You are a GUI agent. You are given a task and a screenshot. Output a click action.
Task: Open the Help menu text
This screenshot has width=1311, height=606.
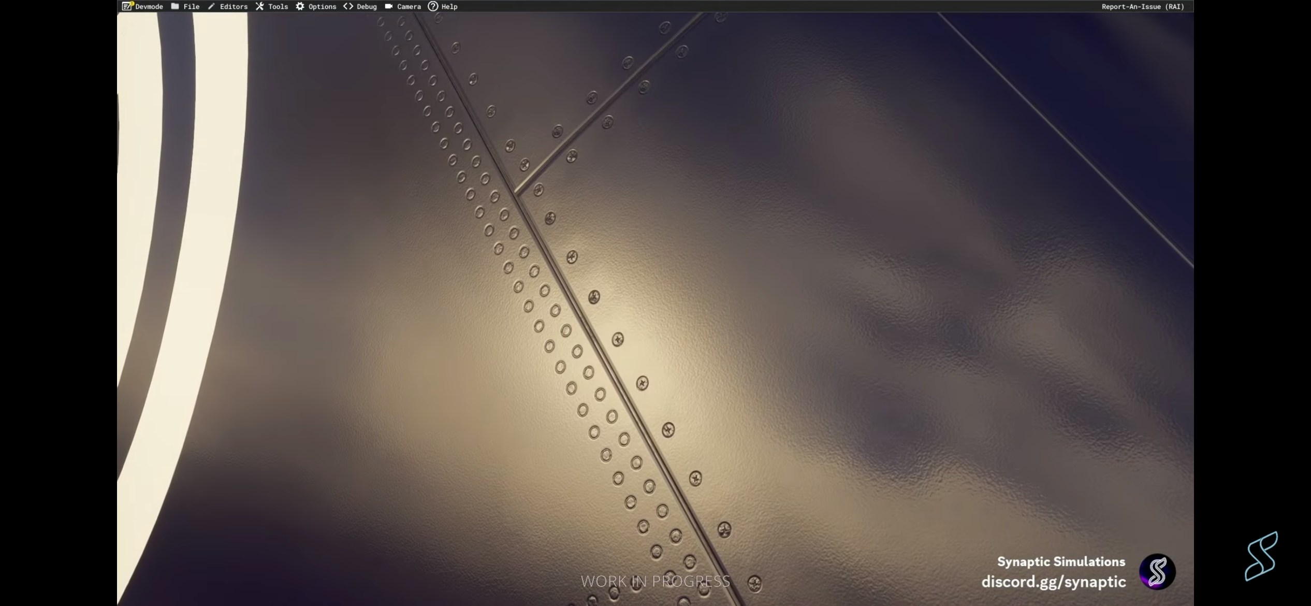pos(449,7)
